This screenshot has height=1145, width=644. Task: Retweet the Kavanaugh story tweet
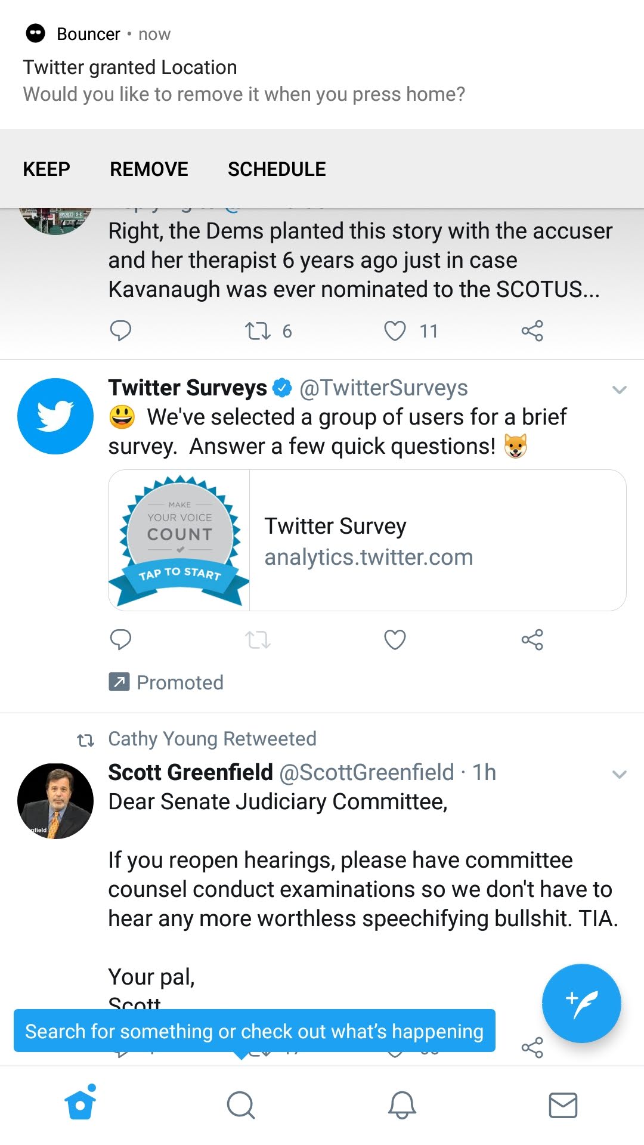point(258,331)
